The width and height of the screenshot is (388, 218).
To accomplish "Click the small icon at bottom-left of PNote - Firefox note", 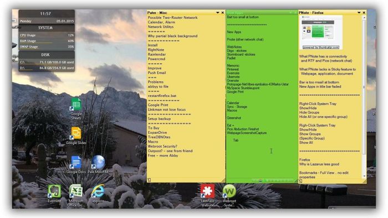I will [x=300, y=181].
